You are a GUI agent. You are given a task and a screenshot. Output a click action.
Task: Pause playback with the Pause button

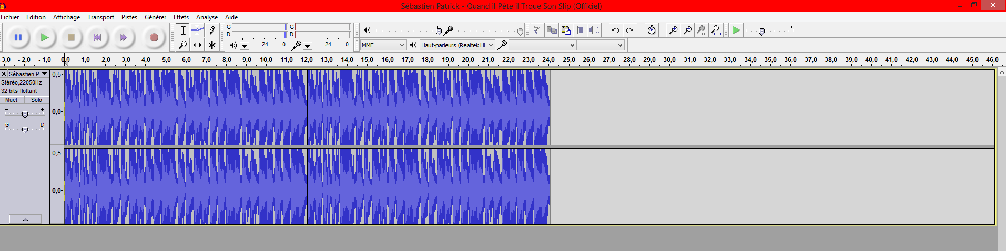18,37
